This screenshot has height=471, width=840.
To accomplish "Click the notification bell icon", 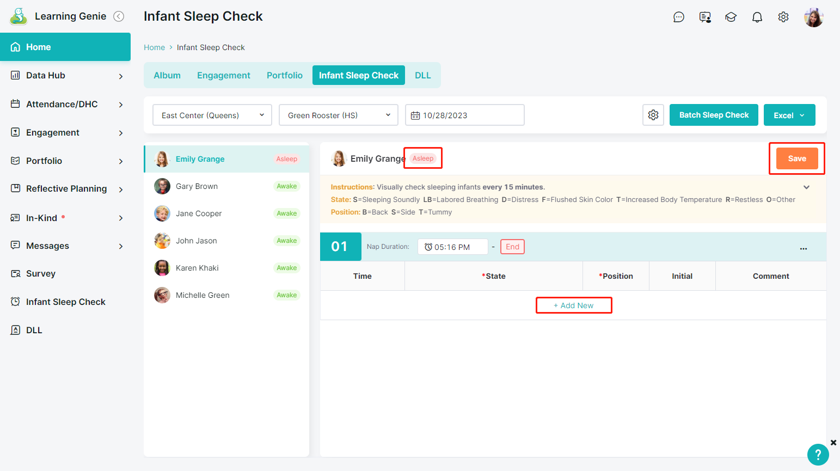I will [x=757, y=17].
